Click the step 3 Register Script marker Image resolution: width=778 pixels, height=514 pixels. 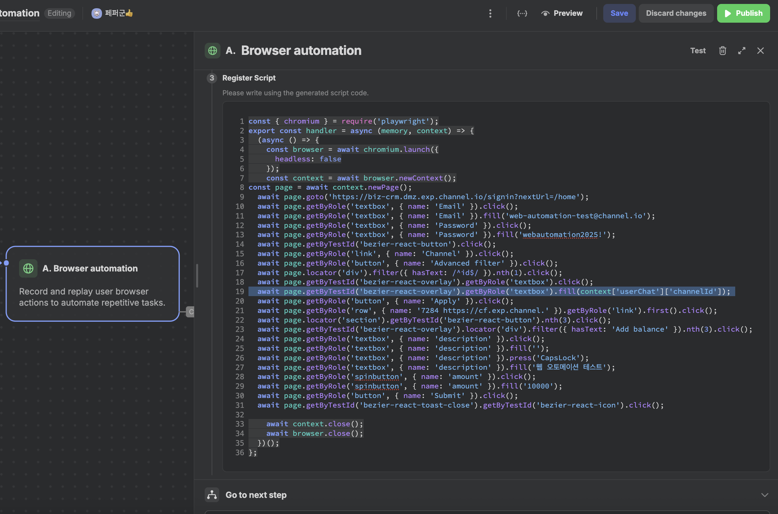click(x=212, y=78)
